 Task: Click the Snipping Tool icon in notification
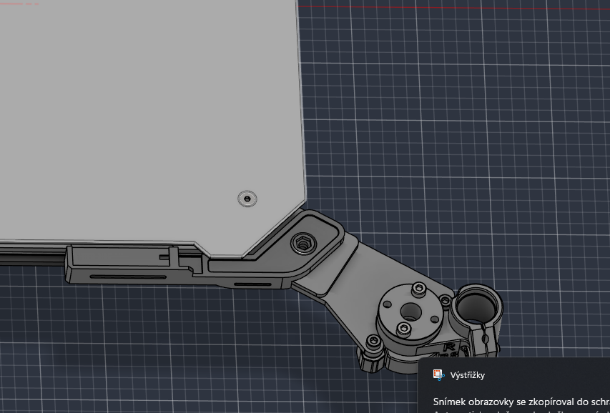click(x=438, y=375)
